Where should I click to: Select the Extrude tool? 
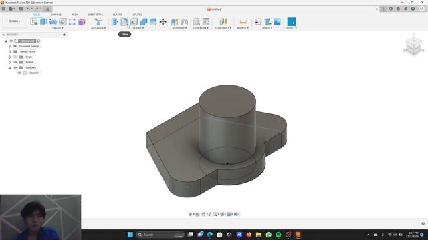(x=43, y=22)
